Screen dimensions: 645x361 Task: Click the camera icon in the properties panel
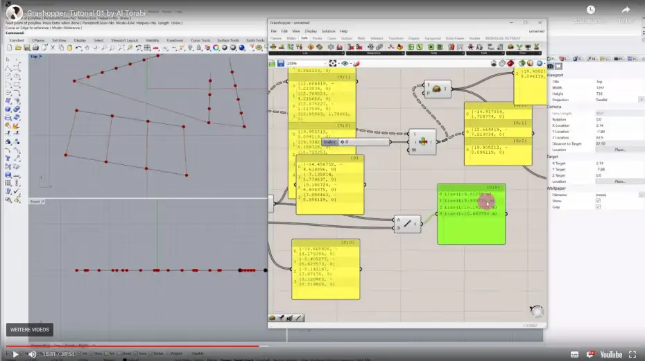(x=551, y=67)
